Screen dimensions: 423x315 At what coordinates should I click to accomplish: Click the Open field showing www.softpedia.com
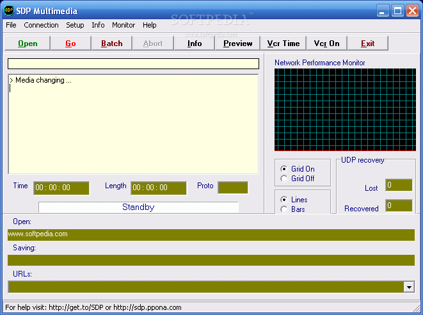pyautogui.click(x=211, y=234)
